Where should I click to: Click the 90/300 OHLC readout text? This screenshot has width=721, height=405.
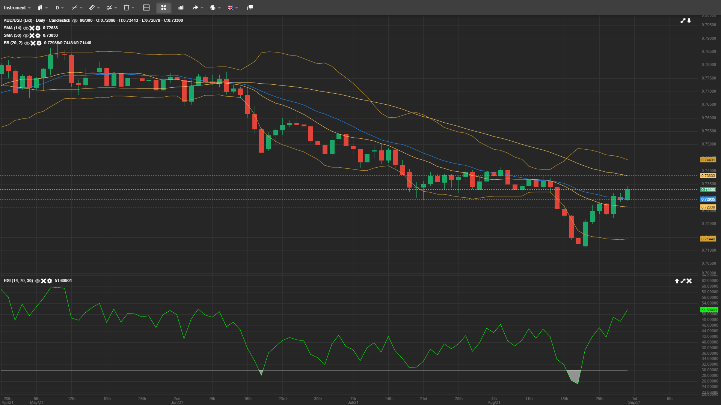(131, 21)
